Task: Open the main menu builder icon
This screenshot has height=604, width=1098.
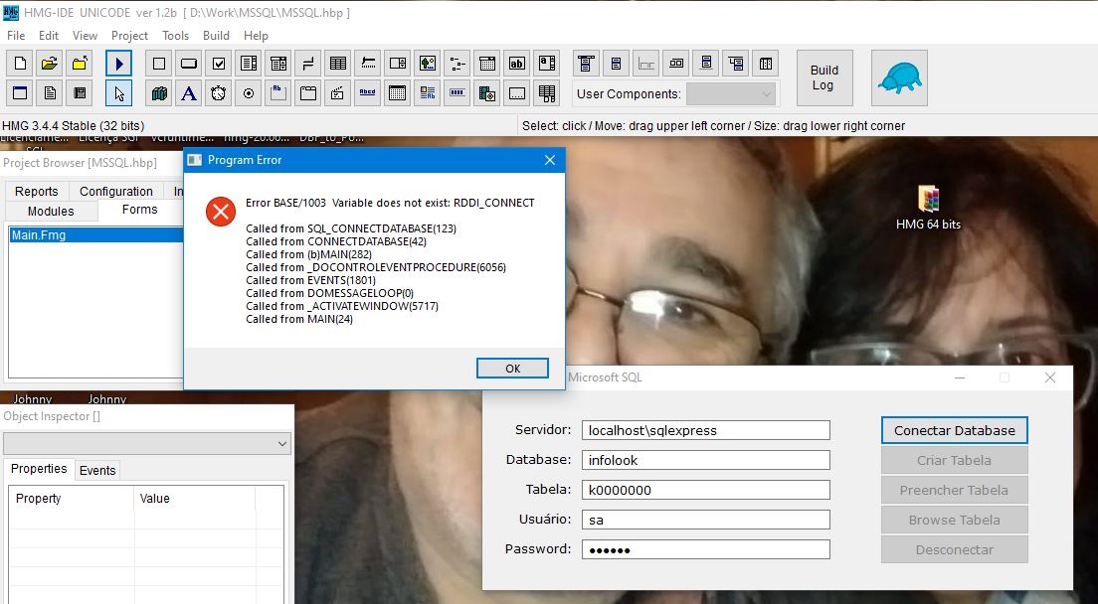Action: coord(586,64)
